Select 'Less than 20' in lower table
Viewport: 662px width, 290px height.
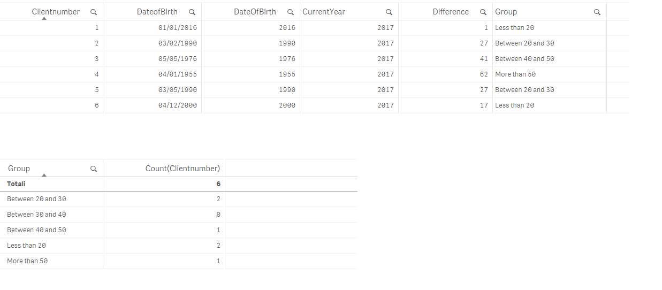click(x=27, y=246)
